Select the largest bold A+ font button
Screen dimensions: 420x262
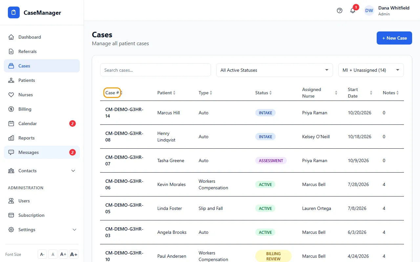coord(74,254)
